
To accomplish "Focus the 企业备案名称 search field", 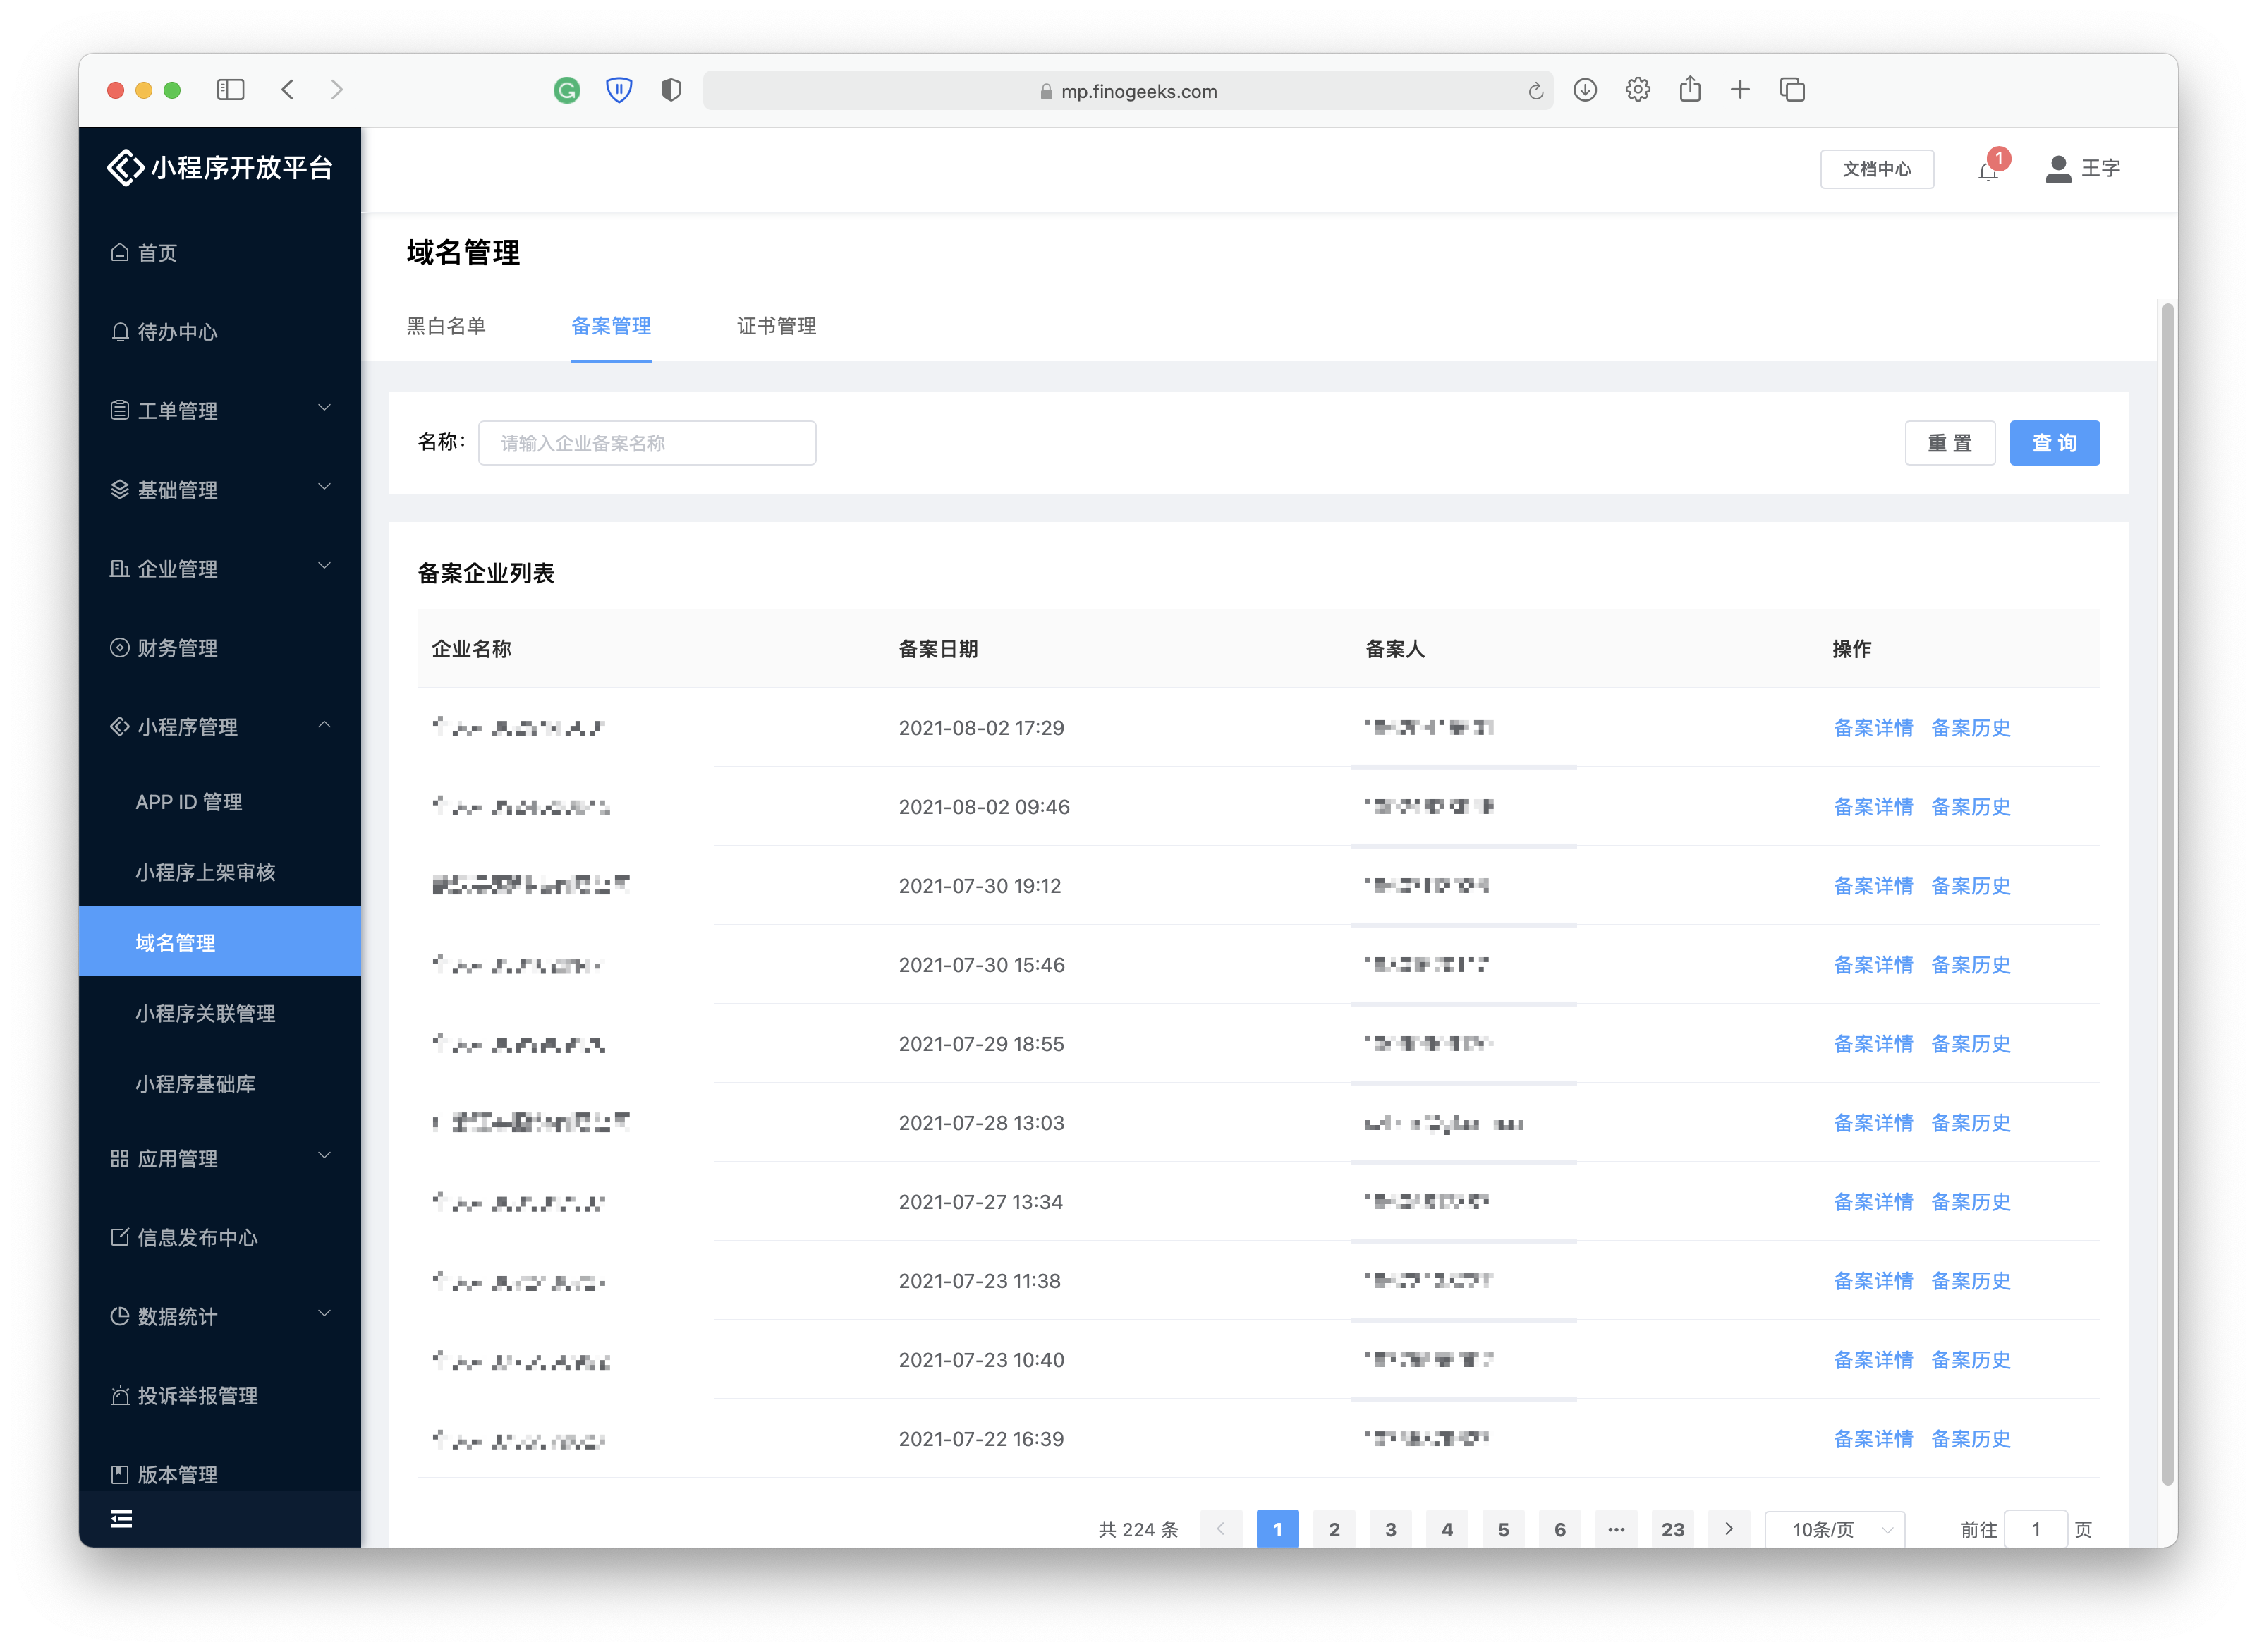I will click(647, 443).
